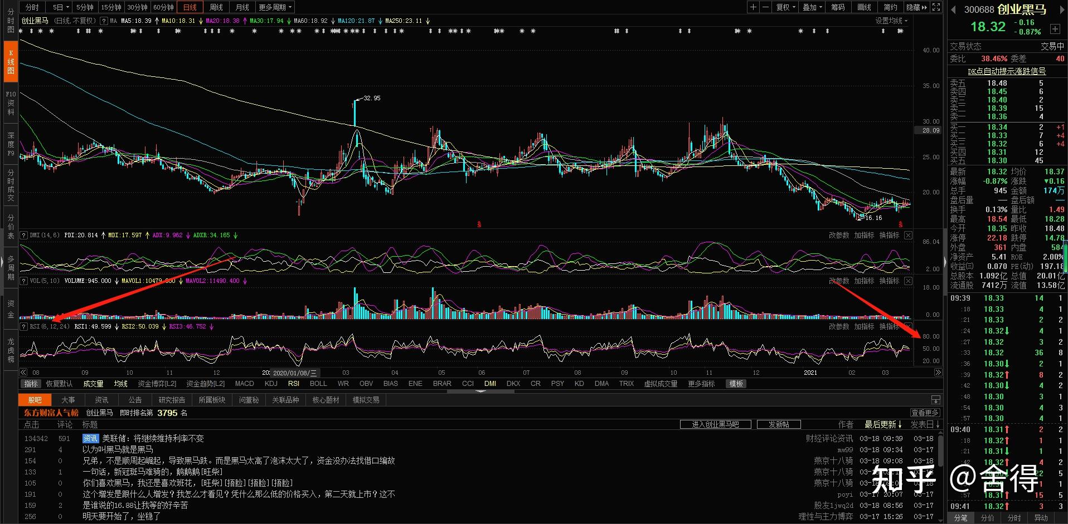Click 进入创业黑马吧 button
Image resolution: width=1068 pixels, height=524 pixels.
pyautogui.click(x=715, y=424)
